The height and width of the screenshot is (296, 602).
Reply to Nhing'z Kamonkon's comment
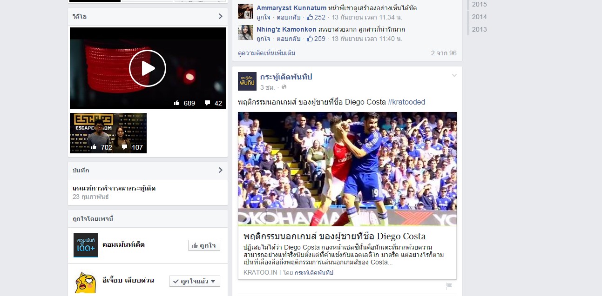click(290, 39)
